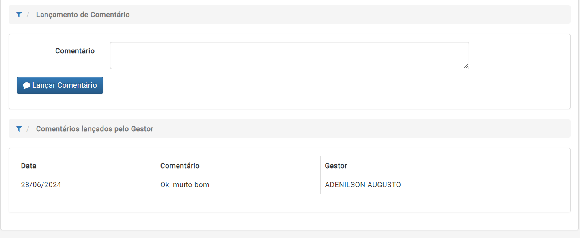Image resolution: width=580 pixels, height=238 pixels.
Task: Click the resize grip of the Comentário textarea
Action: 466,66
